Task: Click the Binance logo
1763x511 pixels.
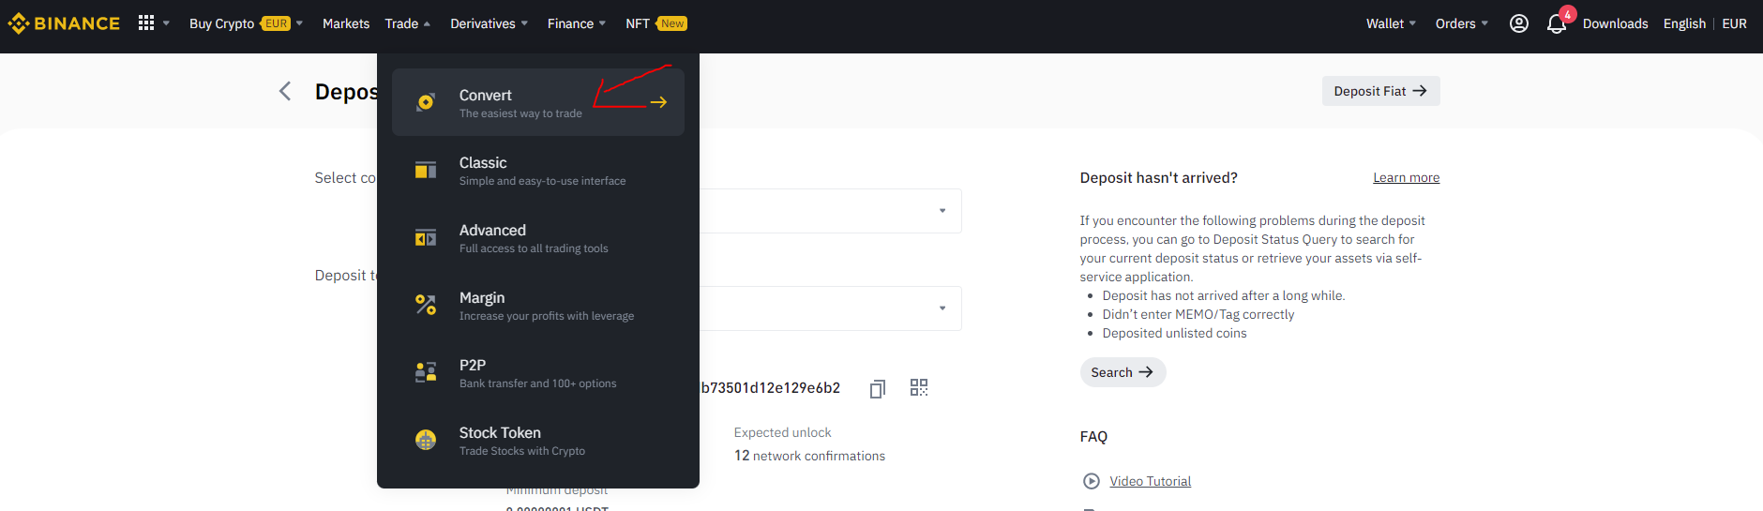Action: 64,23
